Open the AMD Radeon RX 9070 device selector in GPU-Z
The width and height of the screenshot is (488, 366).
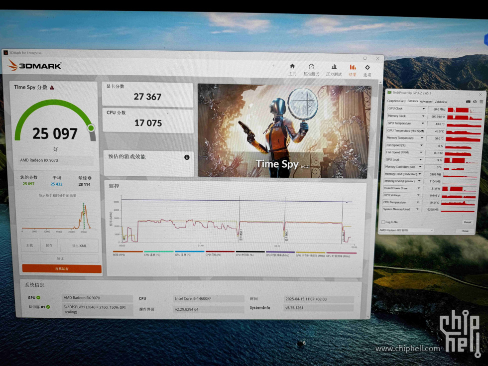coord(406,230)
